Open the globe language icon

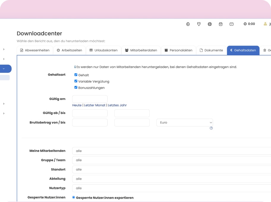click(x=210, y=24)
